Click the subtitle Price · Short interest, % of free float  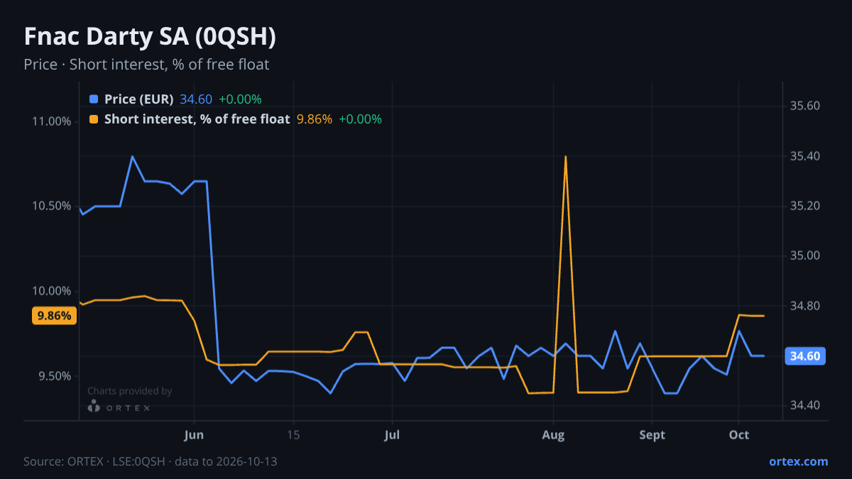(146, 65)
